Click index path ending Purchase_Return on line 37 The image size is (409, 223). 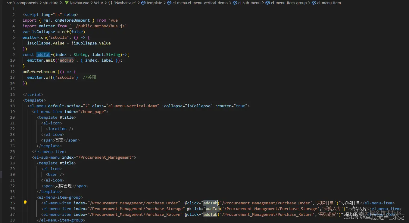click(x=128, y=214)
